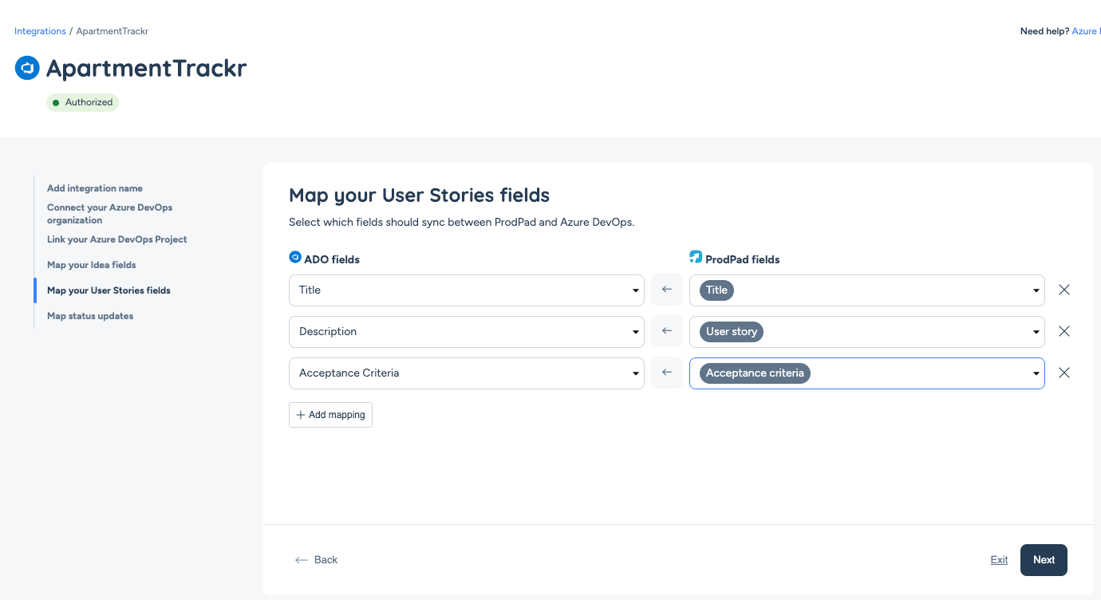Click the User story tag chip
Screen dimensions: 1101x600
point(732,332)
